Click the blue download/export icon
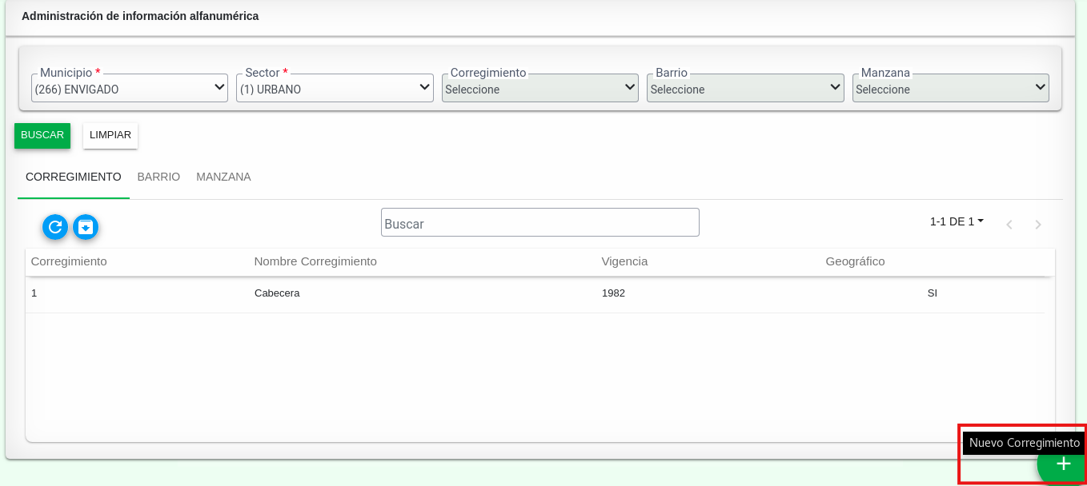Viewport: 1087px width, 486px height. (86, 227)
